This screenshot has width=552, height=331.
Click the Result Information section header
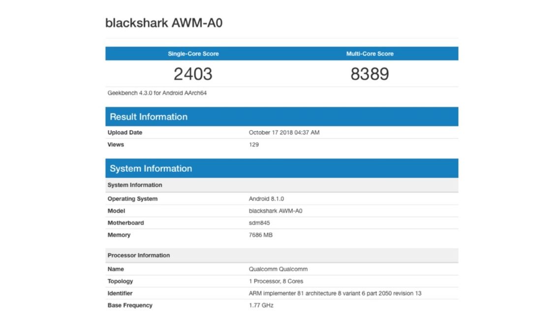pos(149,117)
